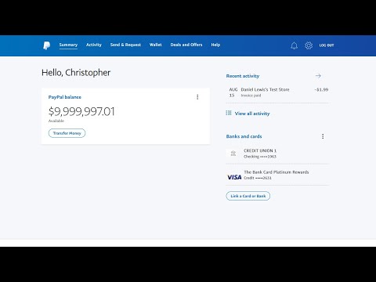The width and height of the screenshot is (376, 282).
Task: Open the Activity tab
Action: 94,45
